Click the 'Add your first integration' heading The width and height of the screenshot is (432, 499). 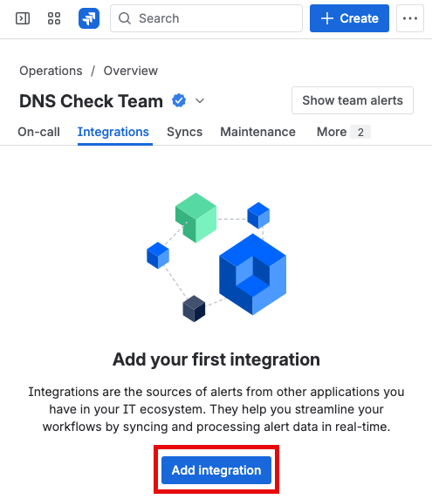pyautogui.click(x=216, y=359)
